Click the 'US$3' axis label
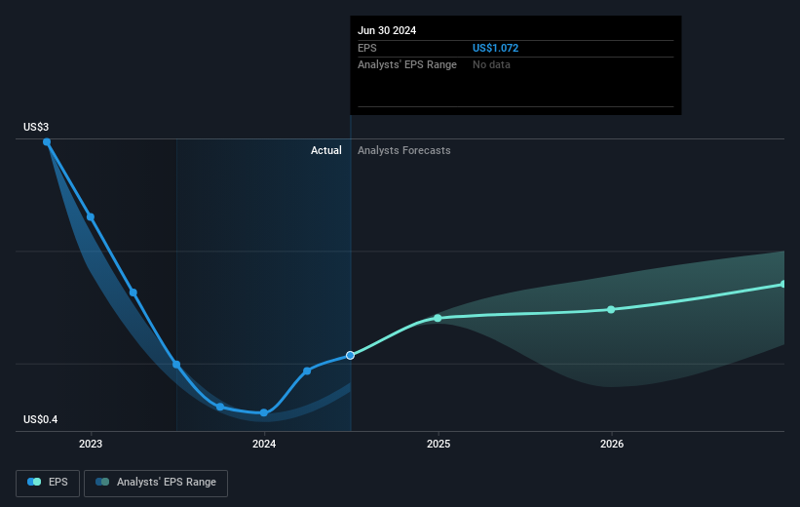The width and height of the screenshot is (800, 507). point(36,127)
